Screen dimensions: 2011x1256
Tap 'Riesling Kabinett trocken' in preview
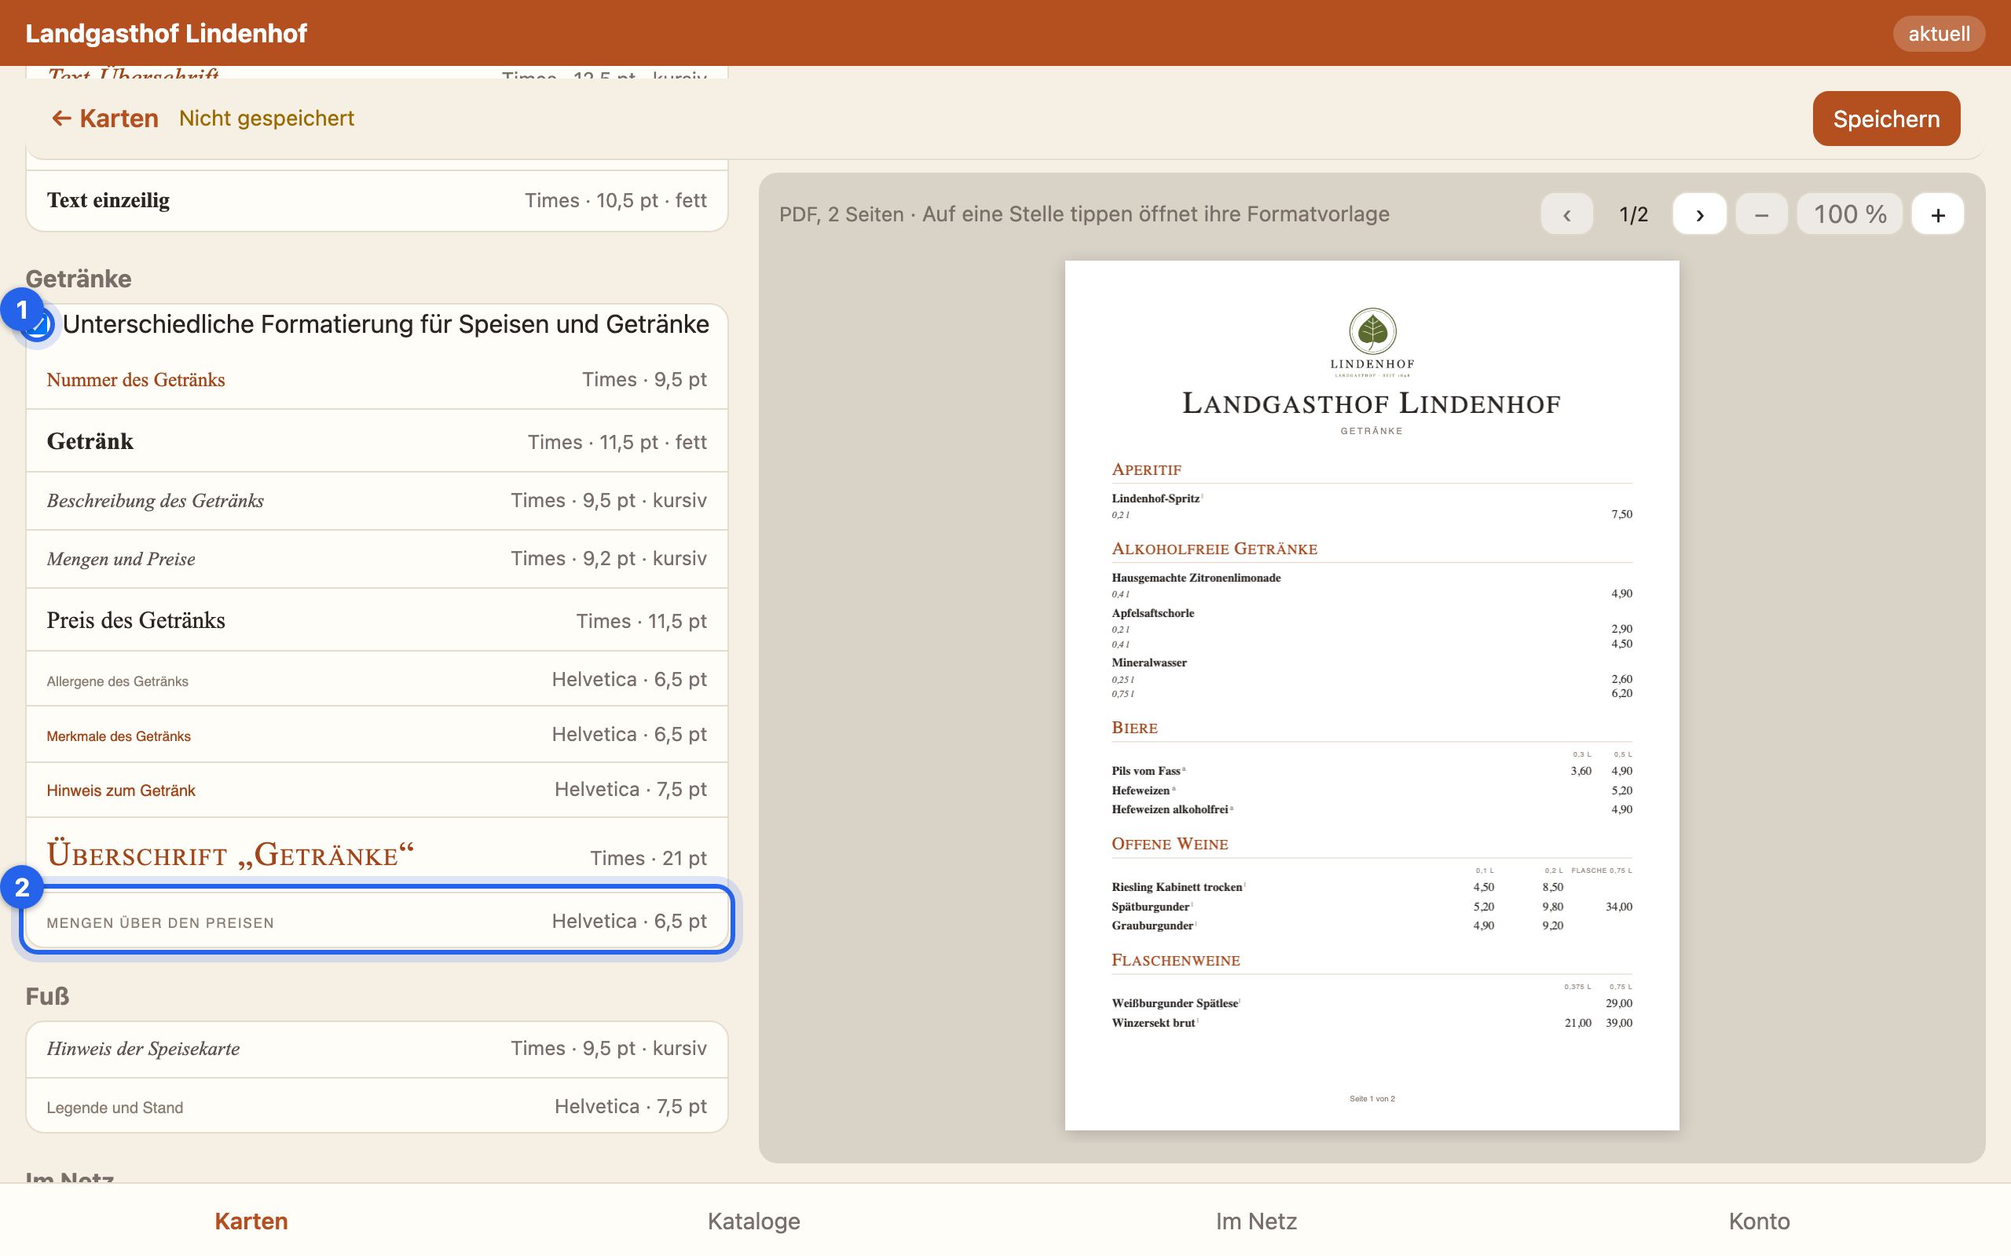1177,887
